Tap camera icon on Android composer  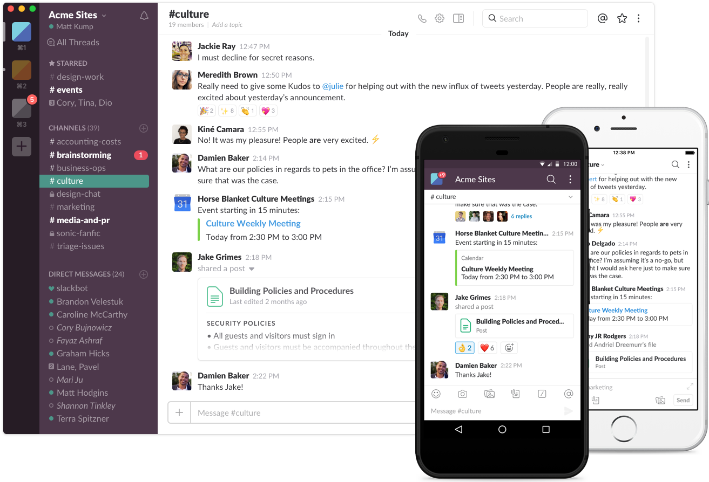click(x=463, y=394)
